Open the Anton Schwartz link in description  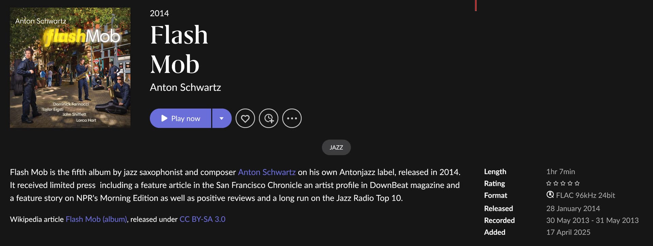(267, 172)
